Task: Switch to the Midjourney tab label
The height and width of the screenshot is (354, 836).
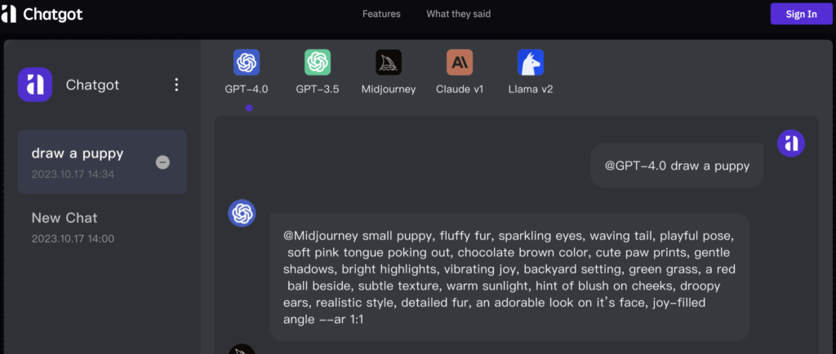Action: pyautogui.click(x=389, y=90)
